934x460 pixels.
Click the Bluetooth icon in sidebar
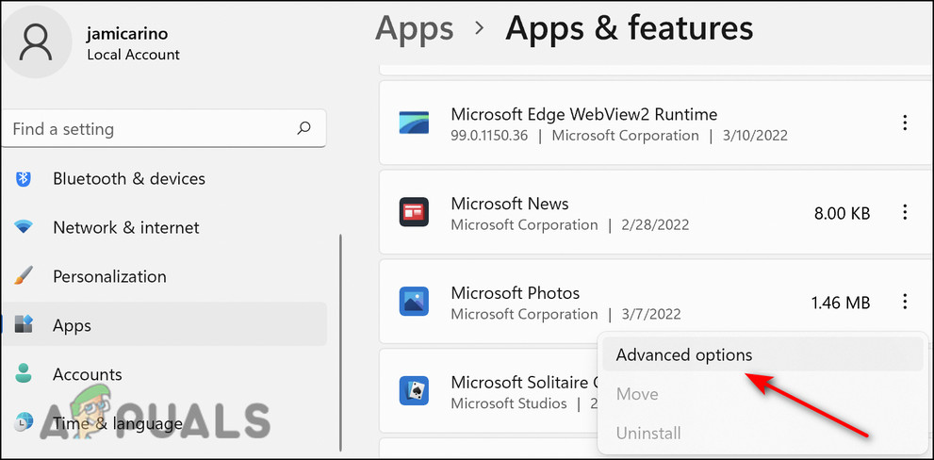[24, 178]
